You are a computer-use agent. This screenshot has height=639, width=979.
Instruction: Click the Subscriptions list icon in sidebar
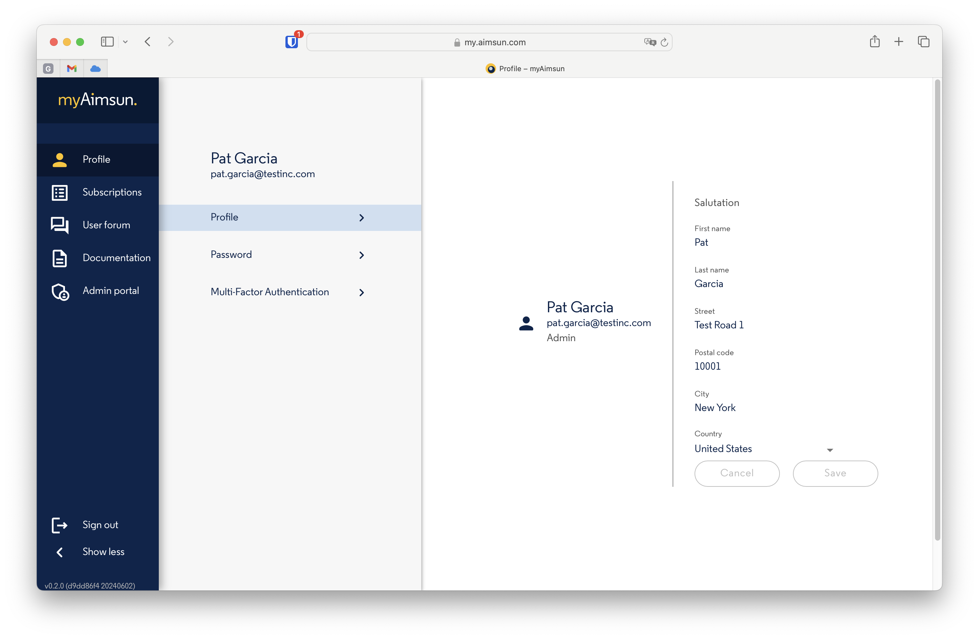click(60, 193)
